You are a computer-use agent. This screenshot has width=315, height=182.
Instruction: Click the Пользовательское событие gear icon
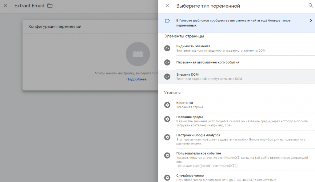click(167, 155)
